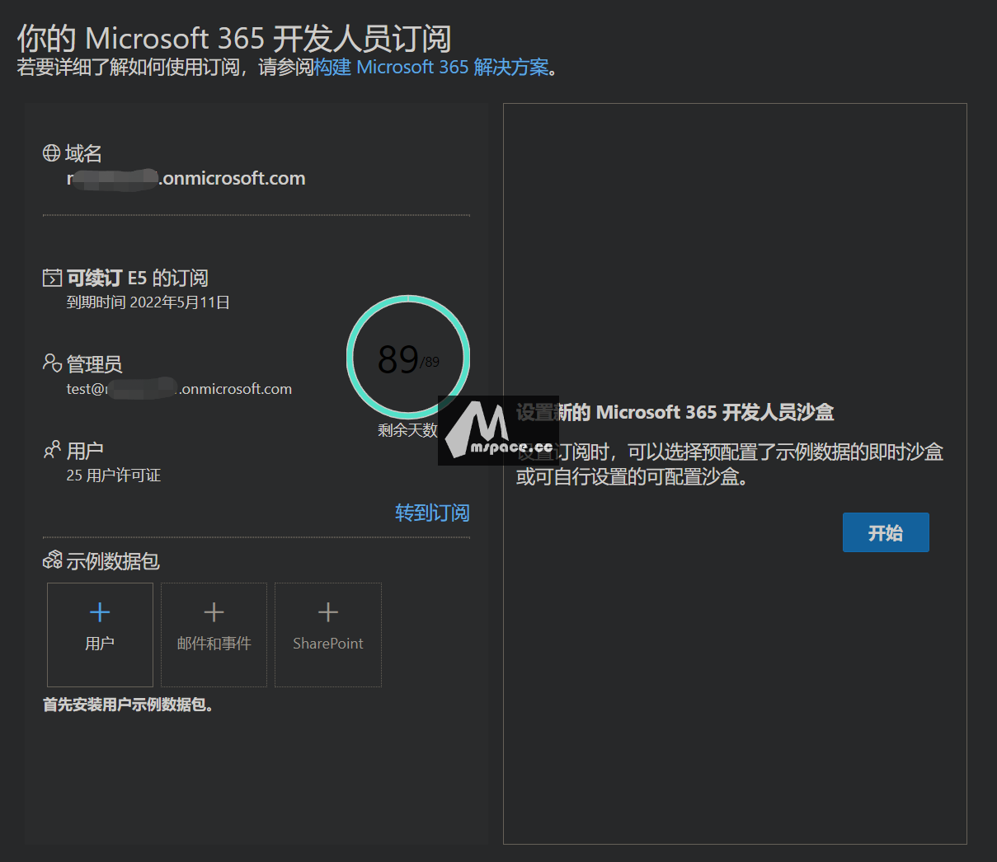Click the globe icon beside 域名
The width and height of the screenshot is (997, 862).
coord(51,152)
